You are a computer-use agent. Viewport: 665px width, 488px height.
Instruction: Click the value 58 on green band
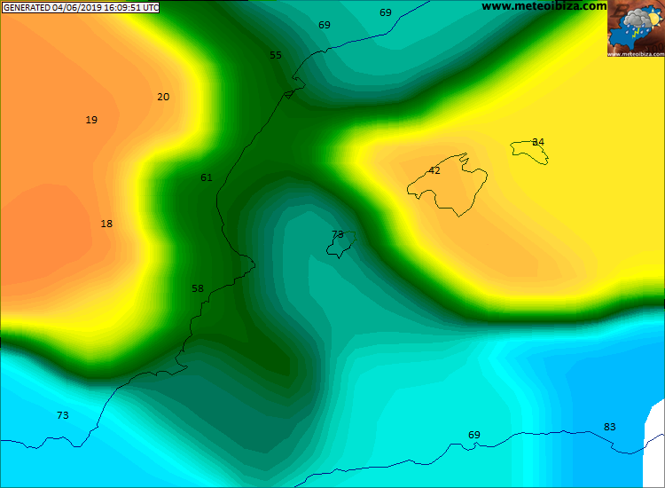tap(198, 288)
